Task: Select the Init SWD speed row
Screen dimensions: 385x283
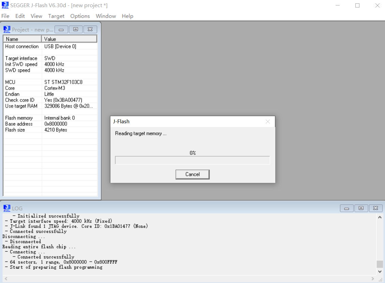Action: (50, 64)
